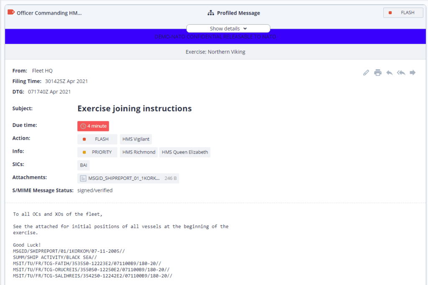The image size is (428, 285).
Task: Open the MSGID_SHIPREPORT attachment
Action: point(124,179)
